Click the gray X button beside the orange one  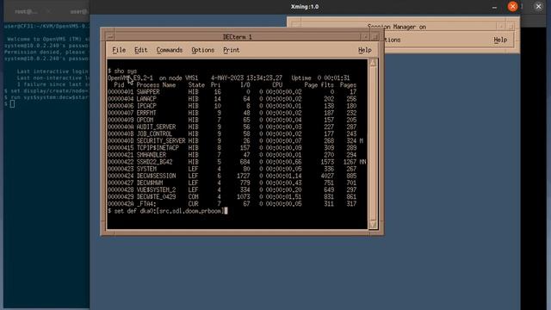[538, 6]
